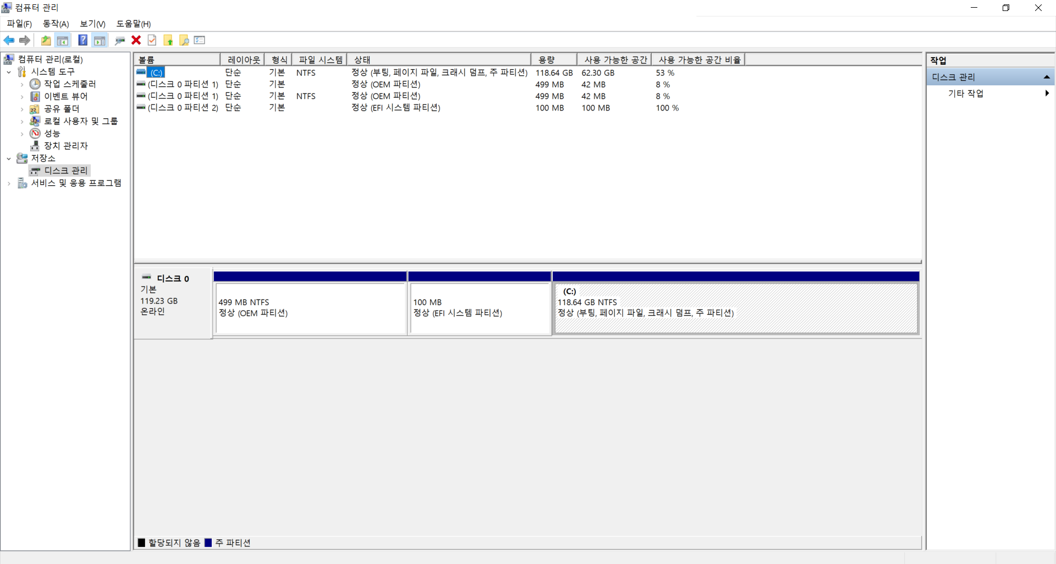The width and height of the screenshot is (1056, 564).
Task: Click the 디스크 0 disk label box
Action: coord(173,302)
